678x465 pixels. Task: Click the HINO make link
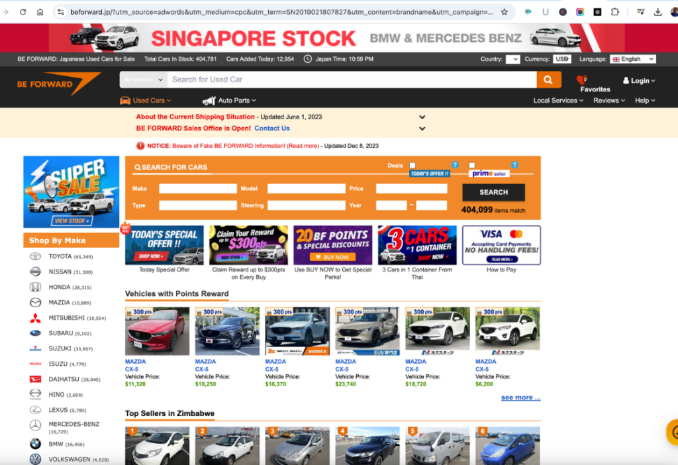click(x=56, y=395)
